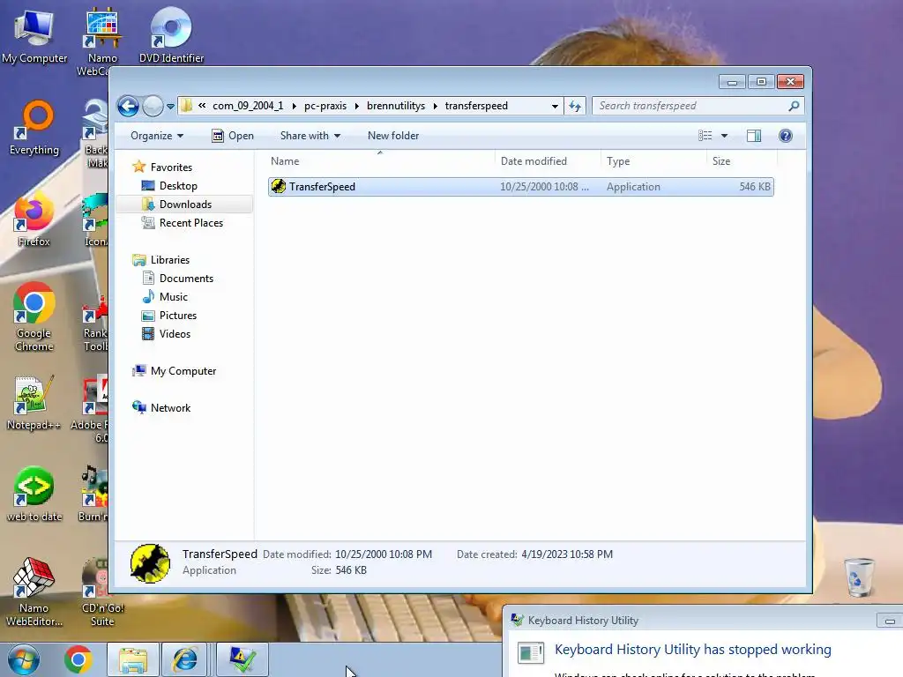This screenshot has height=677, width=903.
Task: Click com_09_2004_1 in the breadcrumb path
Action: click(248, 106)
